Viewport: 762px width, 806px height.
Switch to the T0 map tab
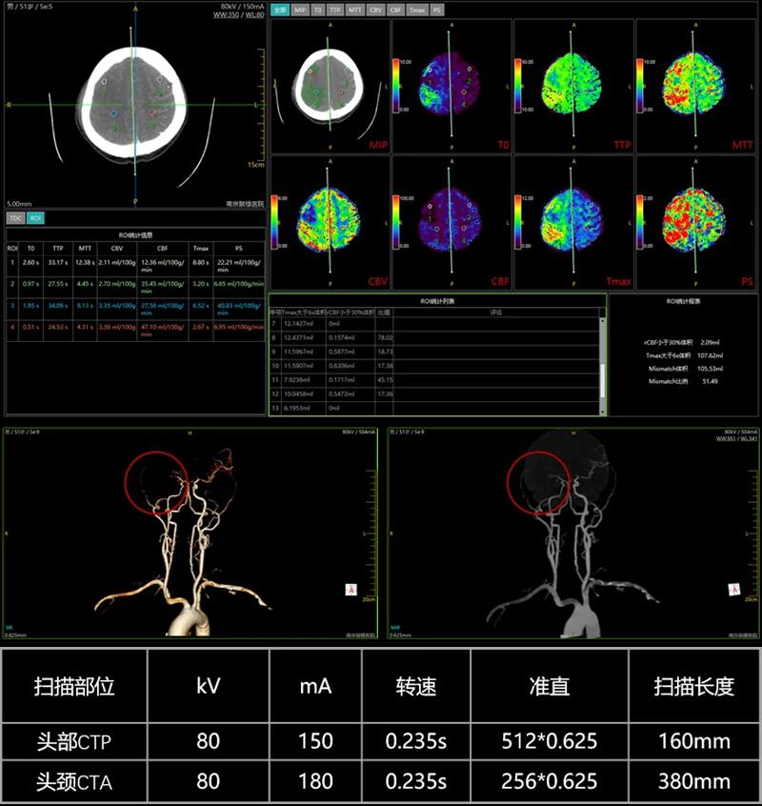[317, 10]
